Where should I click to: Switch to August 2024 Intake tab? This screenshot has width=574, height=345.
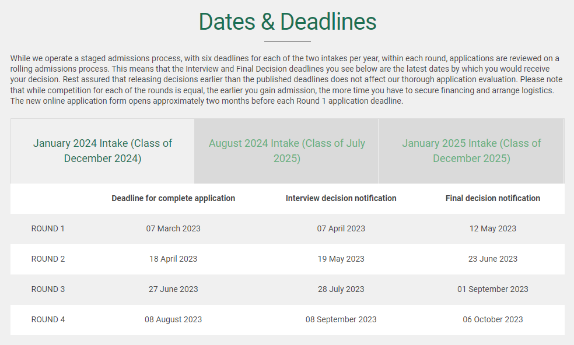pyautogui.click(x=286, y=151)
